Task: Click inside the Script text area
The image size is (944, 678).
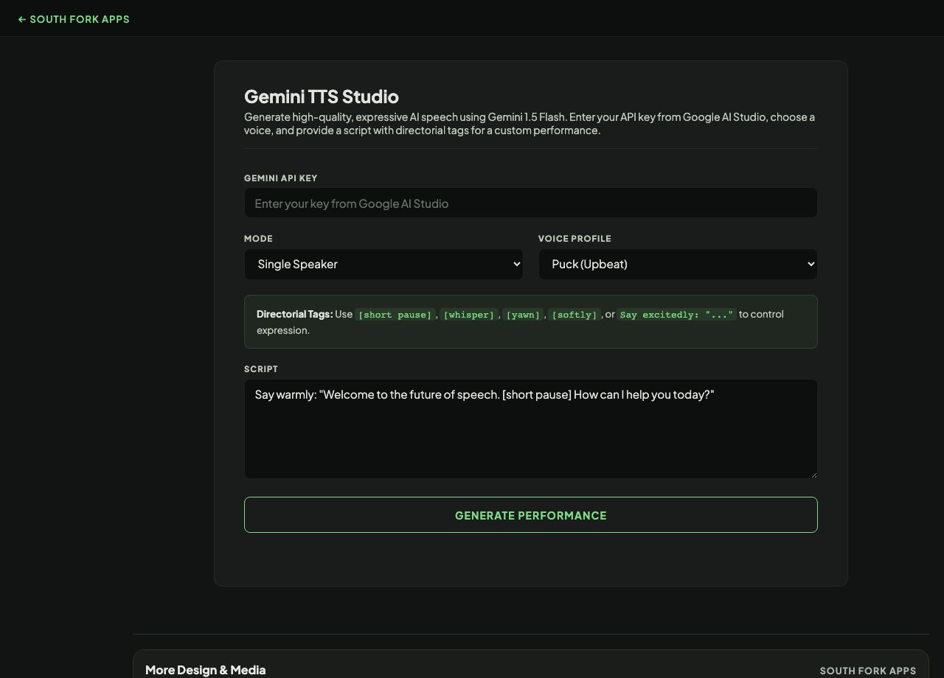Action: (x=530, y=429)
